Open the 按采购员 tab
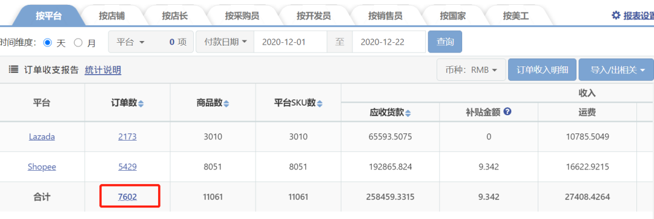The width and height of the screenshot is (654, 219). 242,16
